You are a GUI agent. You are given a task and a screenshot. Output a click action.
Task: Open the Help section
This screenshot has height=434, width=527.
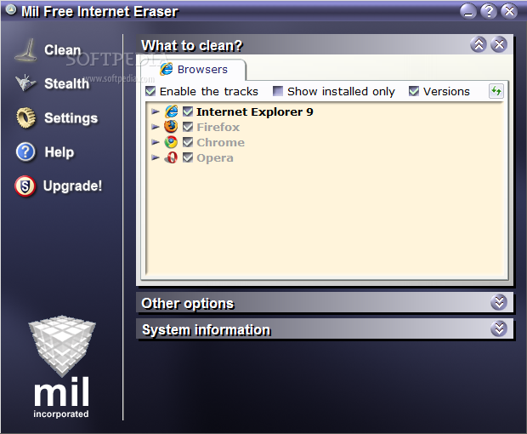pos(59,152)
